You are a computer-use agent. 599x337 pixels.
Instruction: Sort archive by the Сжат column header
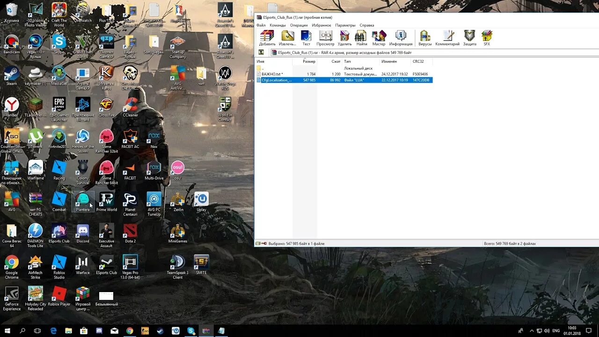click(330, 61)
